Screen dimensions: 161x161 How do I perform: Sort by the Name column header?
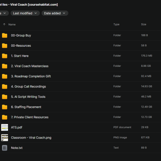(x=12, y=25)
